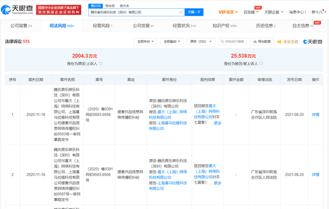This screenshot has height=209, width=329.
Task: Open the 全部案由 case cause dropdown
Action: [x=172, y=42]
